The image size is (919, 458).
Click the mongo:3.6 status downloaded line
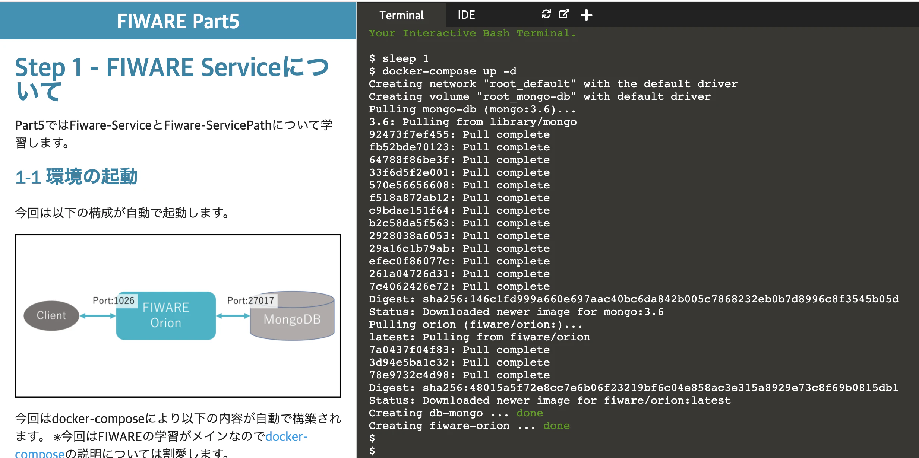pyautogui.click(x=516, y=312)
